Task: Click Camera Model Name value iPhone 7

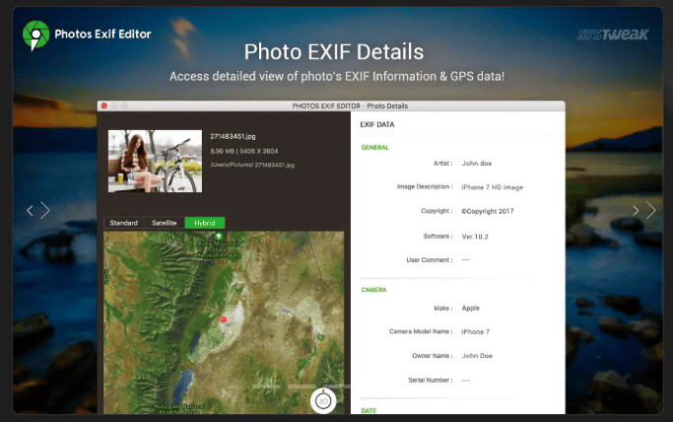Action: pos(475,332)
